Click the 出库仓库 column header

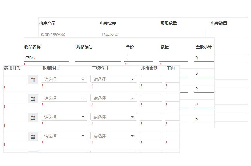(x=108, y=23)
